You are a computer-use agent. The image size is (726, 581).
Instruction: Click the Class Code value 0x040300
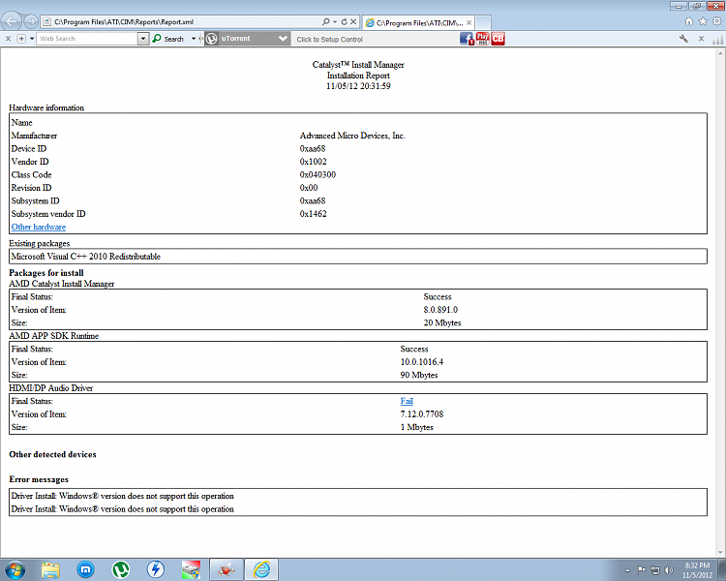point(318,174)
